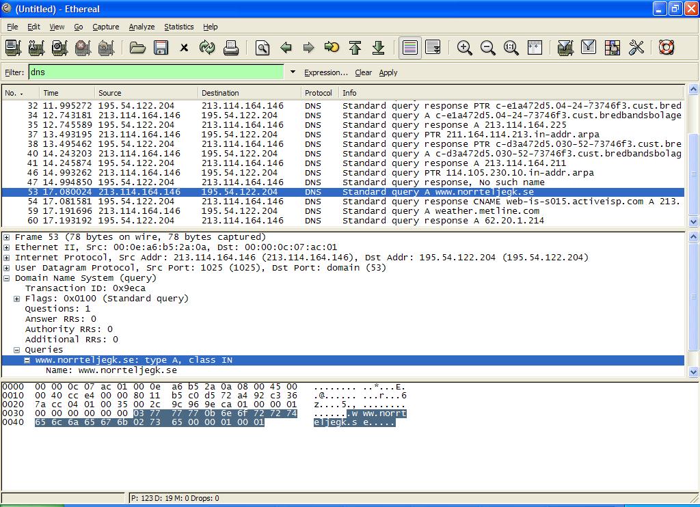Screen dimensions: 700x507
Task: Open a capture file with folder icon
Action: (137, 47)
